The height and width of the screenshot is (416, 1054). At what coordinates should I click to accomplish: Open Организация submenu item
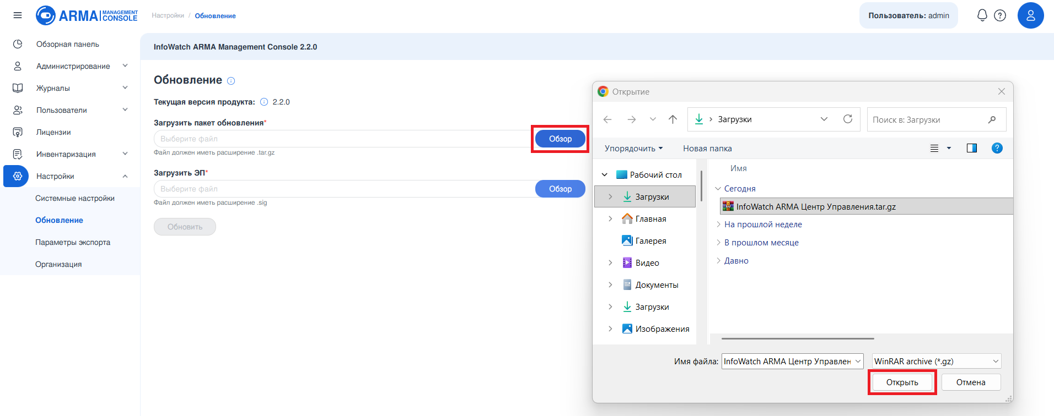(x=58, y=264)
